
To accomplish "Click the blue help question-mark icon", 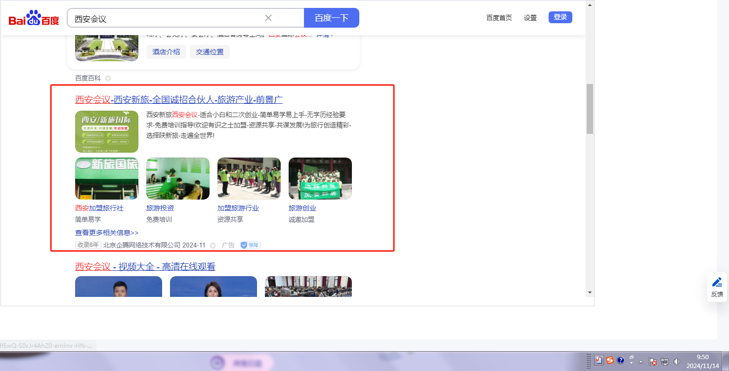I will coord(621,360).
